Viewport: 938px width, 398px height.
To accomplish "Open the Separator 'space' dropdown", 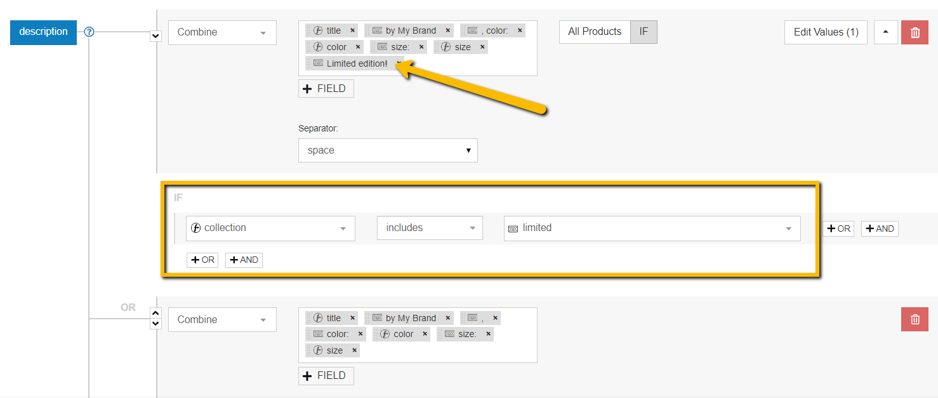I will coord(388,150).
